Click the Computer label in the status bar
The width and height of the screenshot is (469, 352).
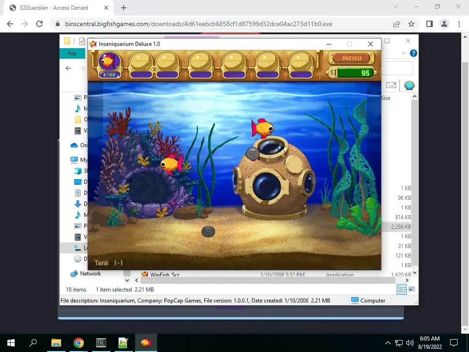[x=373, y=301]
